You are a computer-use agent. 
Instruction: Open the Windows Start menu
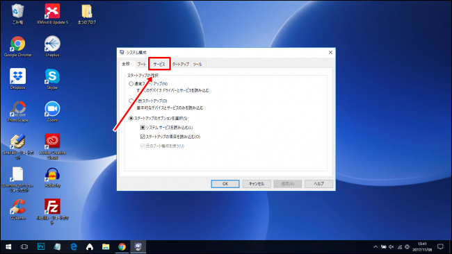[x=8, y=247]
